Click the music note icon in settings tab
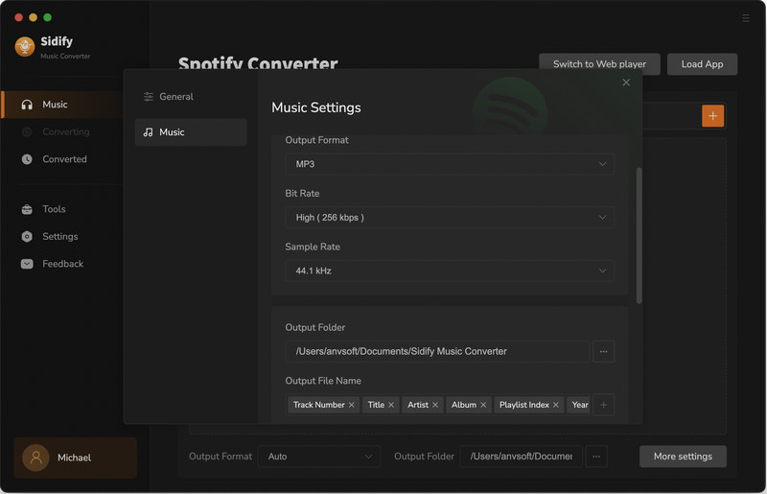This screenshot has width=767, height=494. pos(149,132)
